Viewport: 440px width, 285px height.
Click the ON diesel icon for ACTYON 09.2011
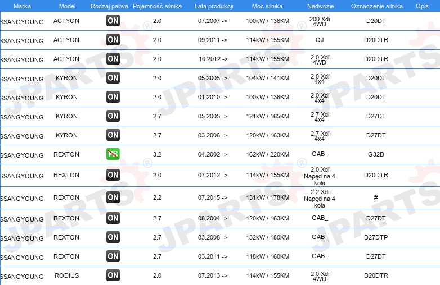(x=113, y=40)
